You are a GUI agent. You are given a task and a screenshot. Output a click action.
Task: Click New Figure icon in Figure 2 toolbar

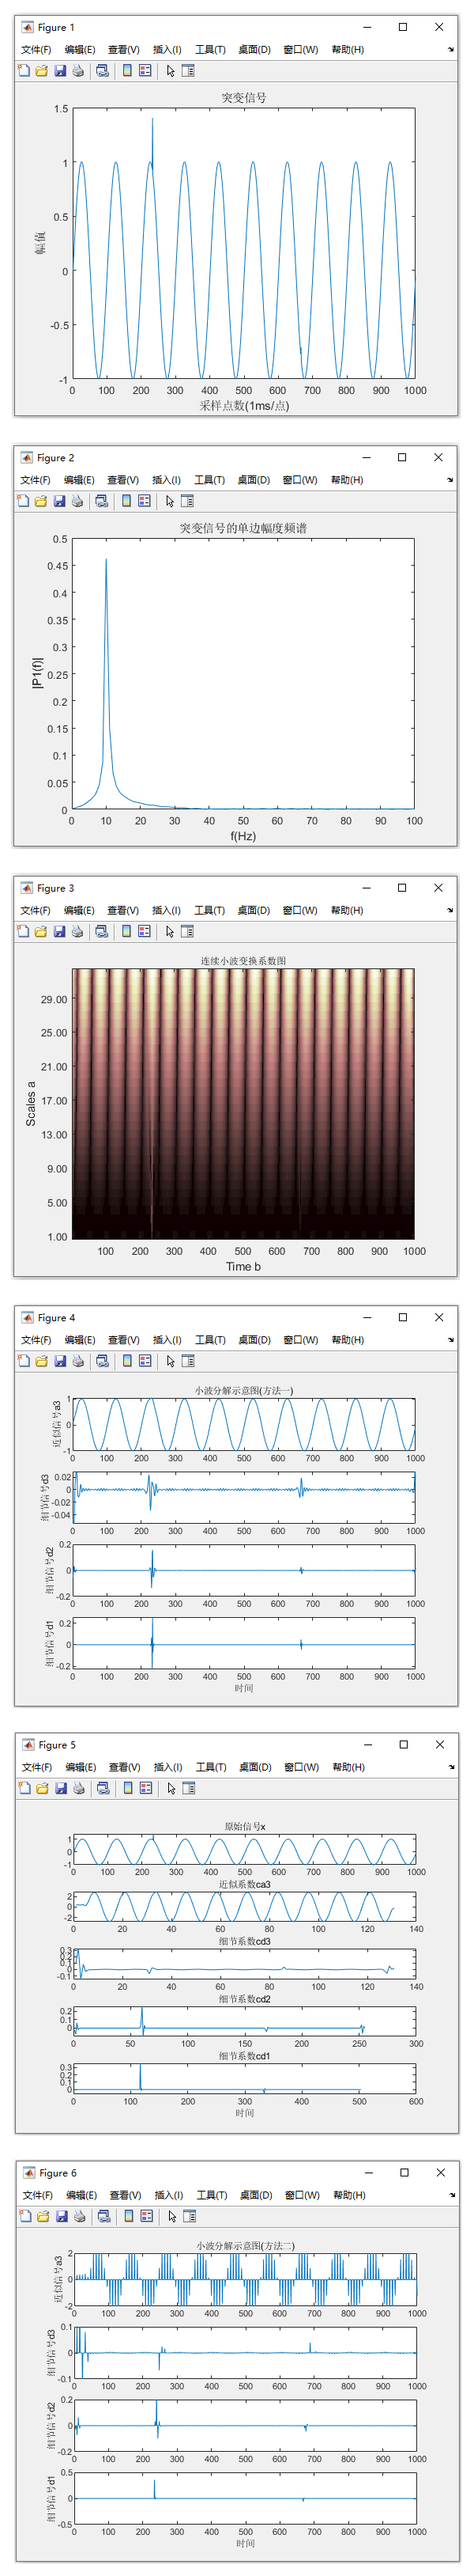[23, 501]
